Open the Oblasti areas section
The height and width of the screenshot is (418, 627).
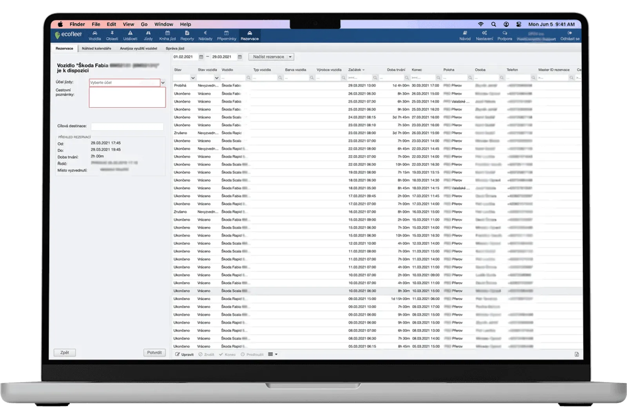point(112,36)
